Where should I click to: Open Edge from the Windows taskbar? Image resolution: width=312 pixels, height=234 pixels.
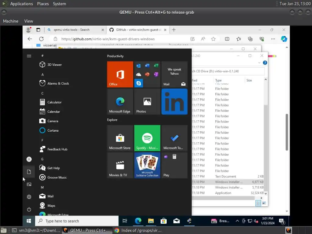pos(138,221)
